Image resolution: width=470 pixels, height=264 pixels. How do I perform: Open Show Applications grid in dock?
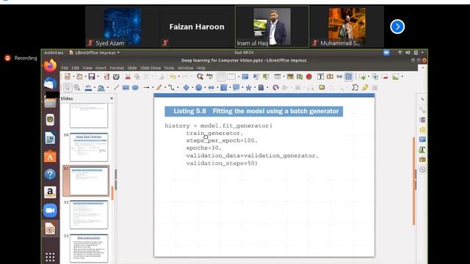(50, 257)
